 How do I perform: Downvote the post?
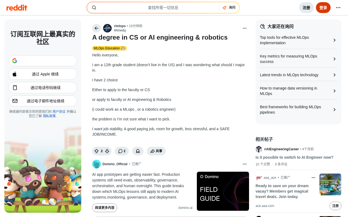click(107, 151)
